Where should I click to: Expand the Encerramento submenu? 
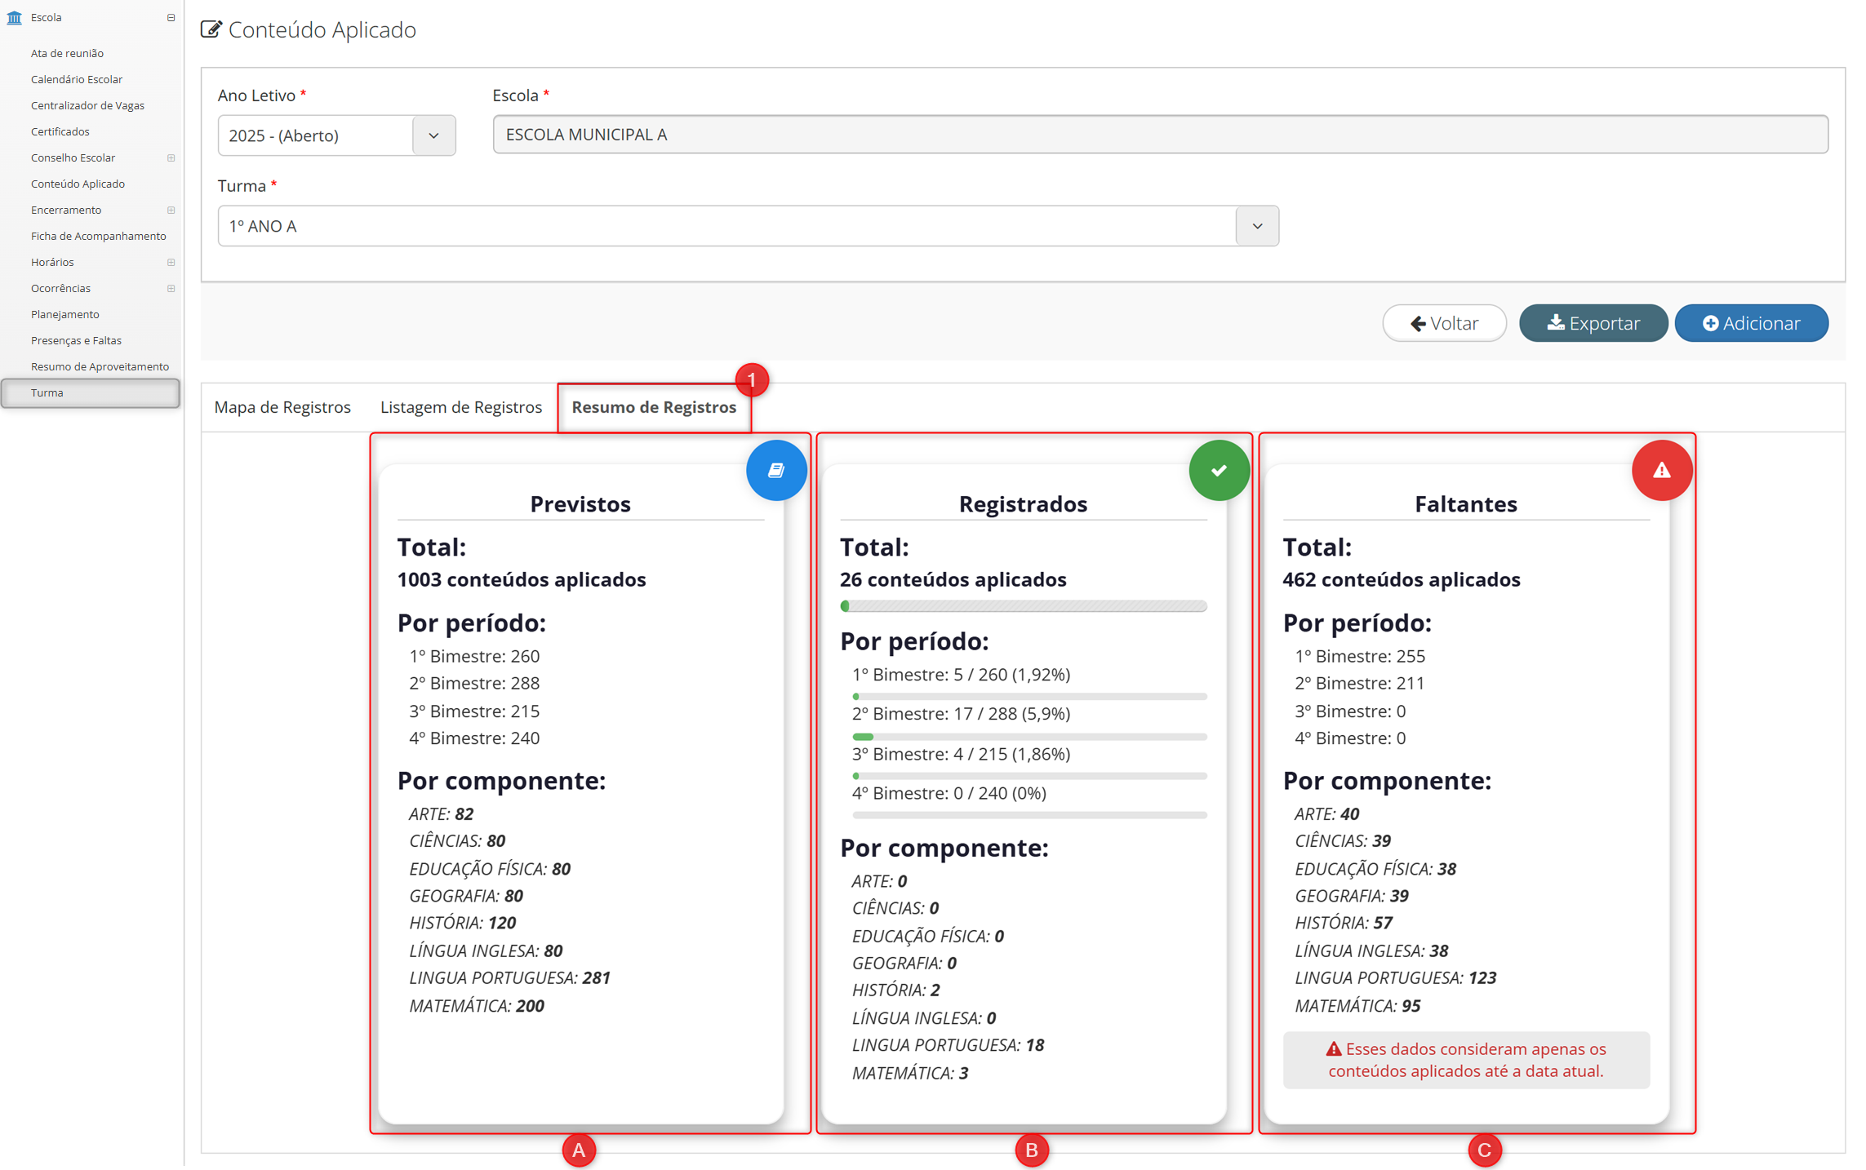coord(171,210)
